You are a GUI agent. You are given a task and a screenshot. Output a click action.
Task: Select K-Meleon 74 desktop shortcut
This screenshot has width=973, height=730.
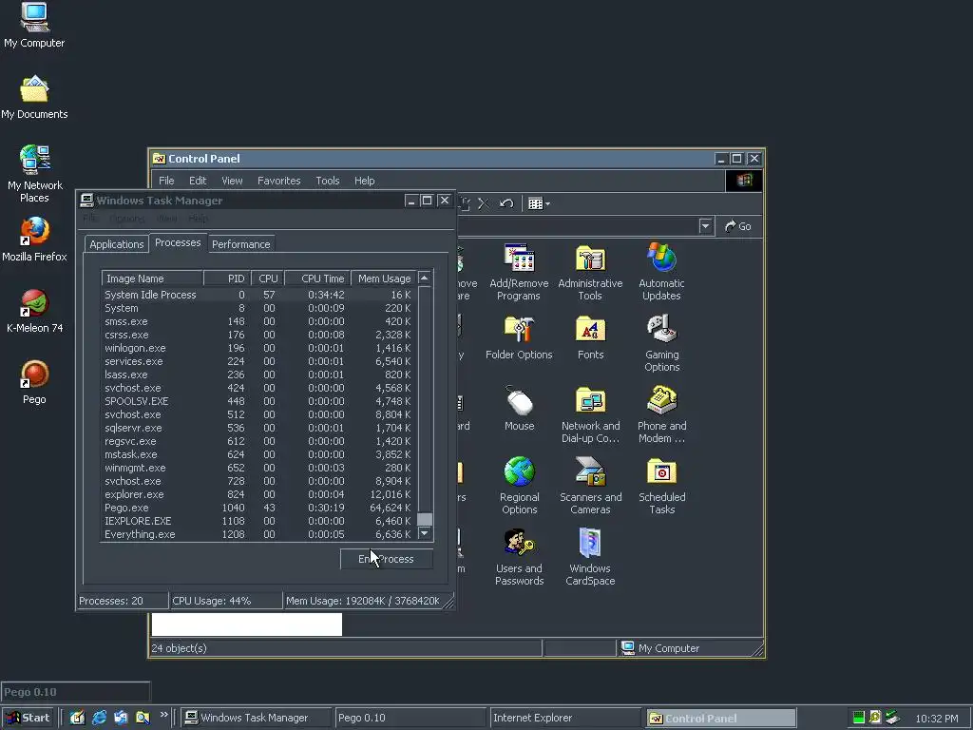pos(34,311)
